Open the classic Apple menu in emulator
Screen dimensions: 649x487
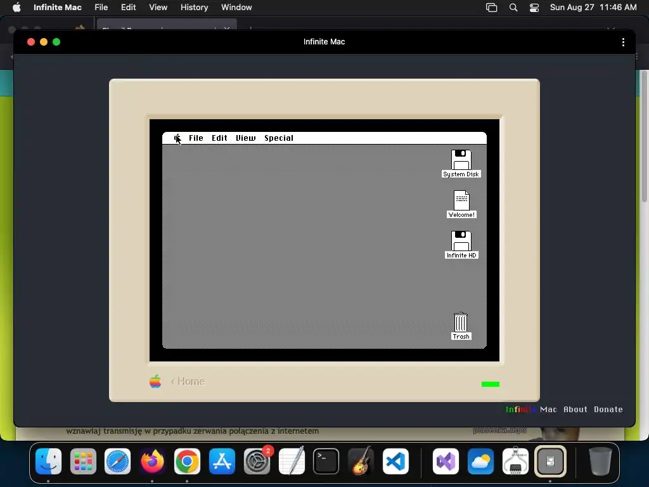[x=177, y=138]
